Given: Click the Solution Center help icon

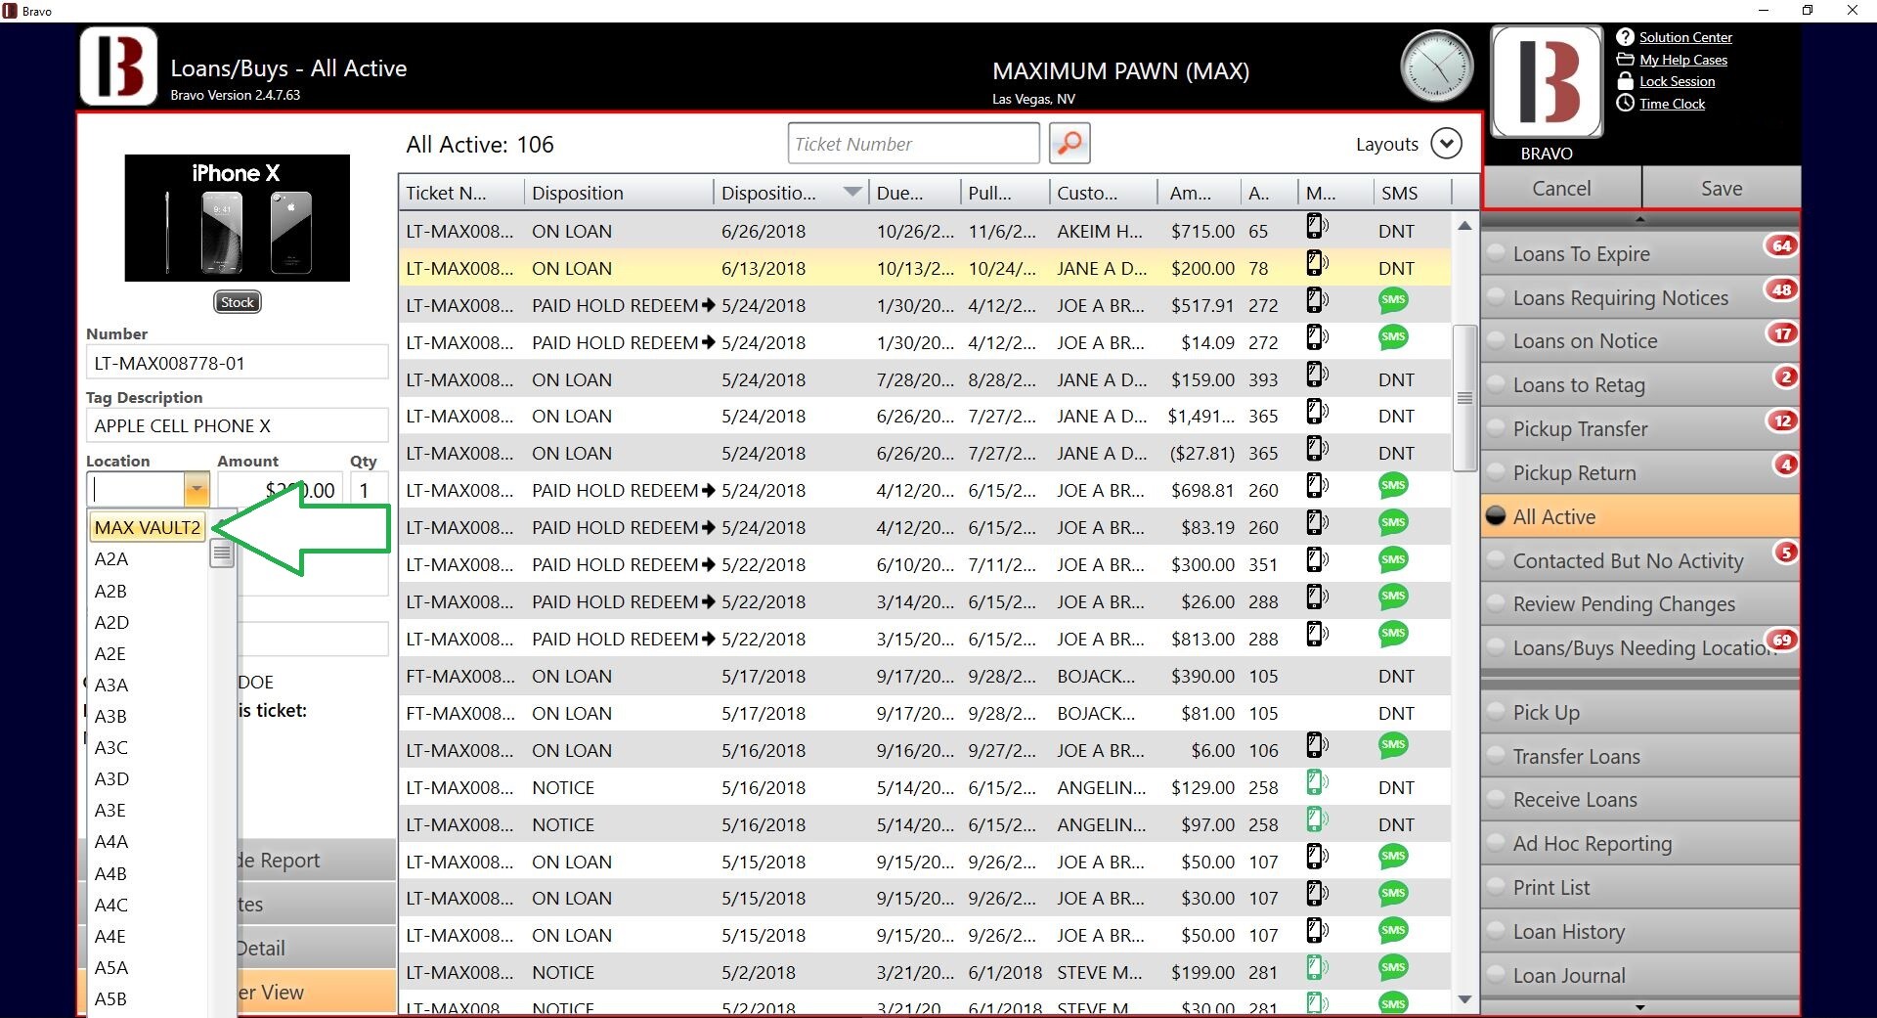Looking at the screenshot, I should [x=1625, y=37].
